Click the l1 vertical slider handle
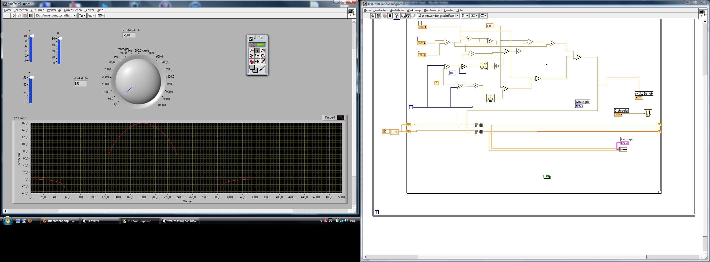The image size is (710, 262). [x=60, y=38]
